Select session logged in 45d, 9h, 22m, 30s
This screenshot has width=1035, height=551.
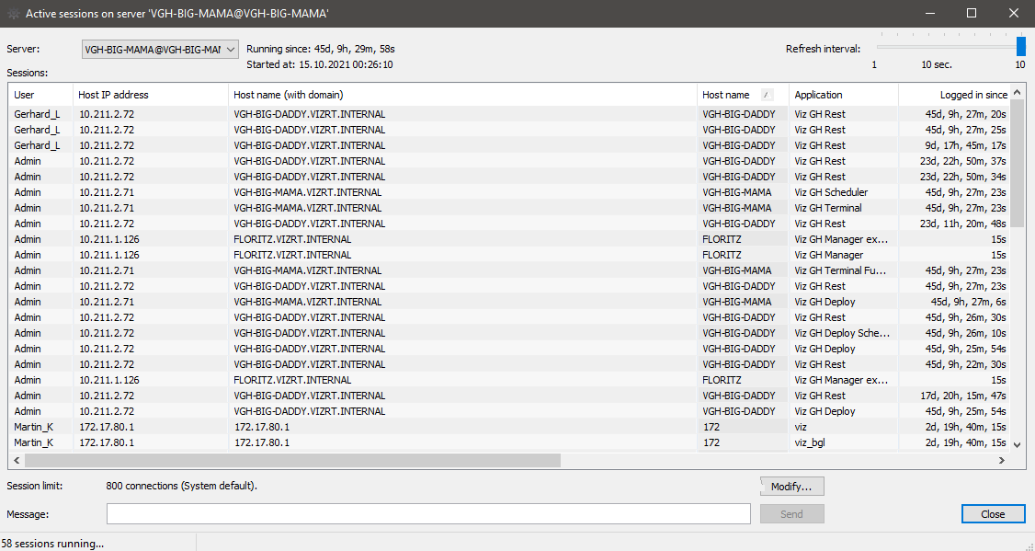[x=509, y=364]
